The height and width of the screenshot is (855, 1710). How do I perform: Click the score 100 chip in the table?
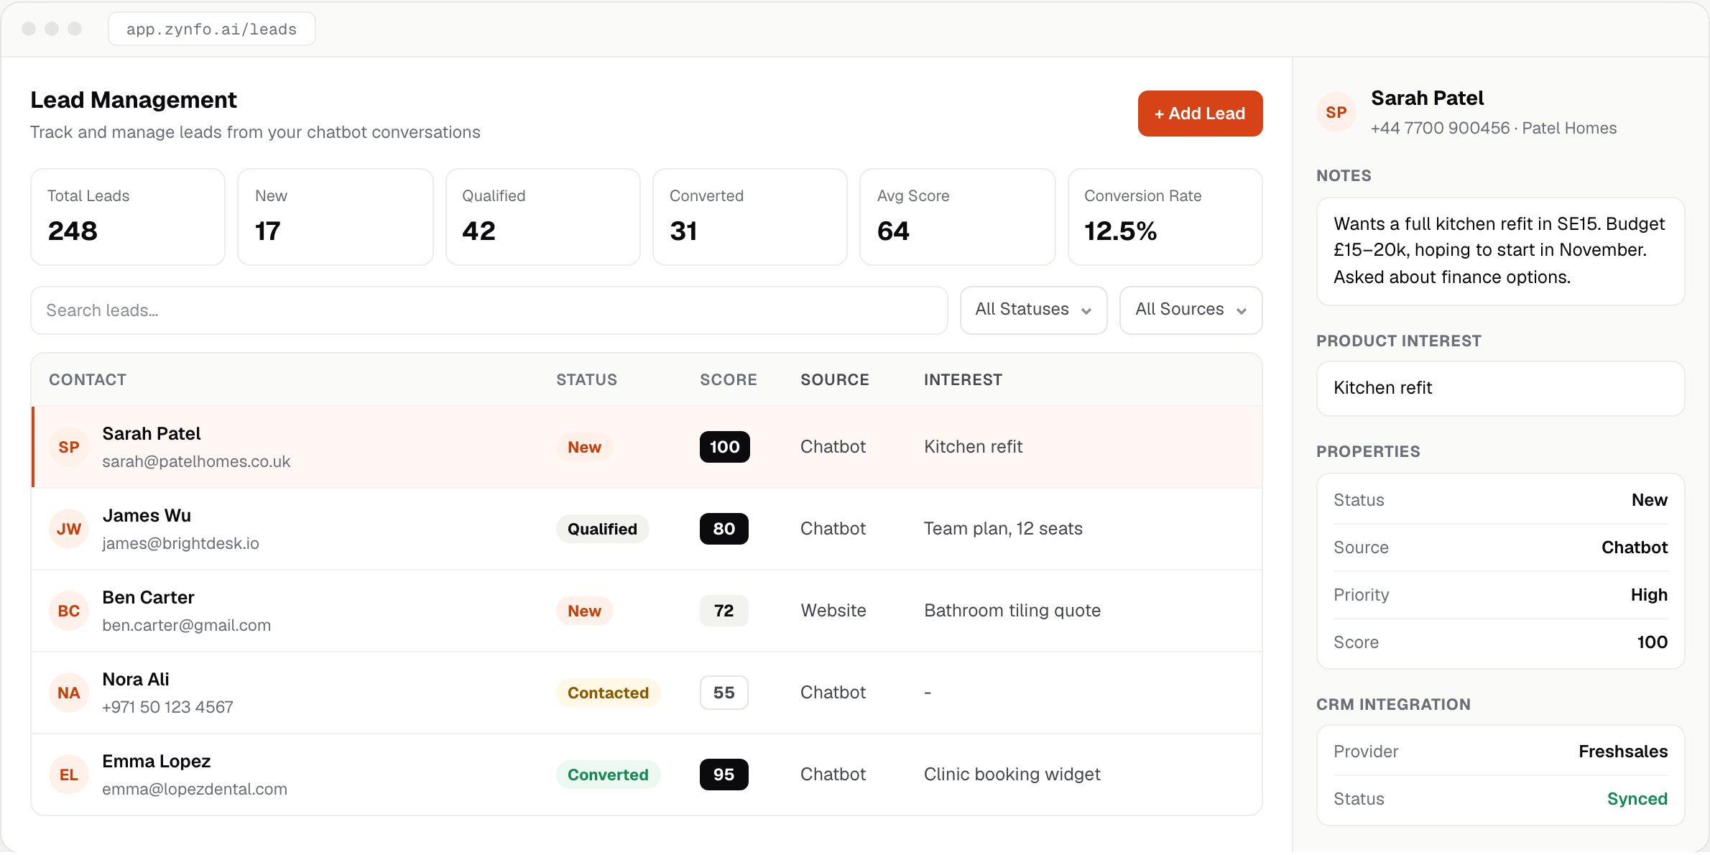(x=724, y=447)
